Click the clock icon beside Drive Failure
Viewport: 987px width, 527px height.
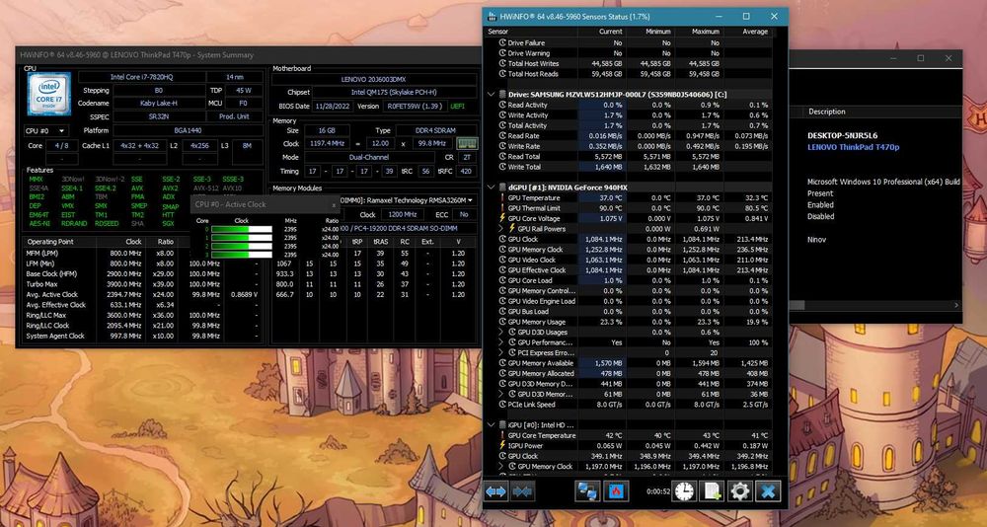coord(502,42)
